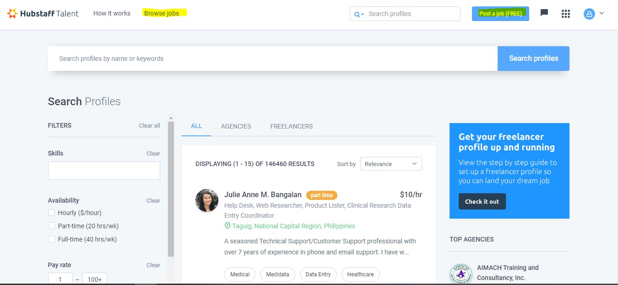618x285 pixels.
Task: Open the Sort by Relevance dropdown
Action: 391,164
